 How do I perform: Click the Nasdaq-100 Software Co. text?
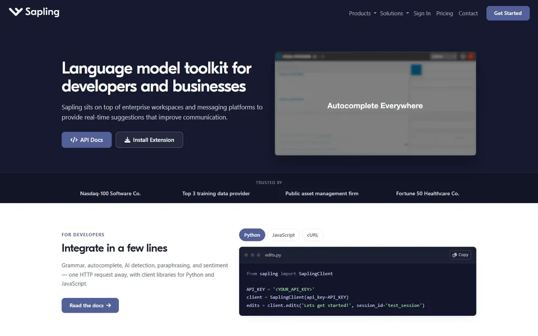click(x=110, y=193)
